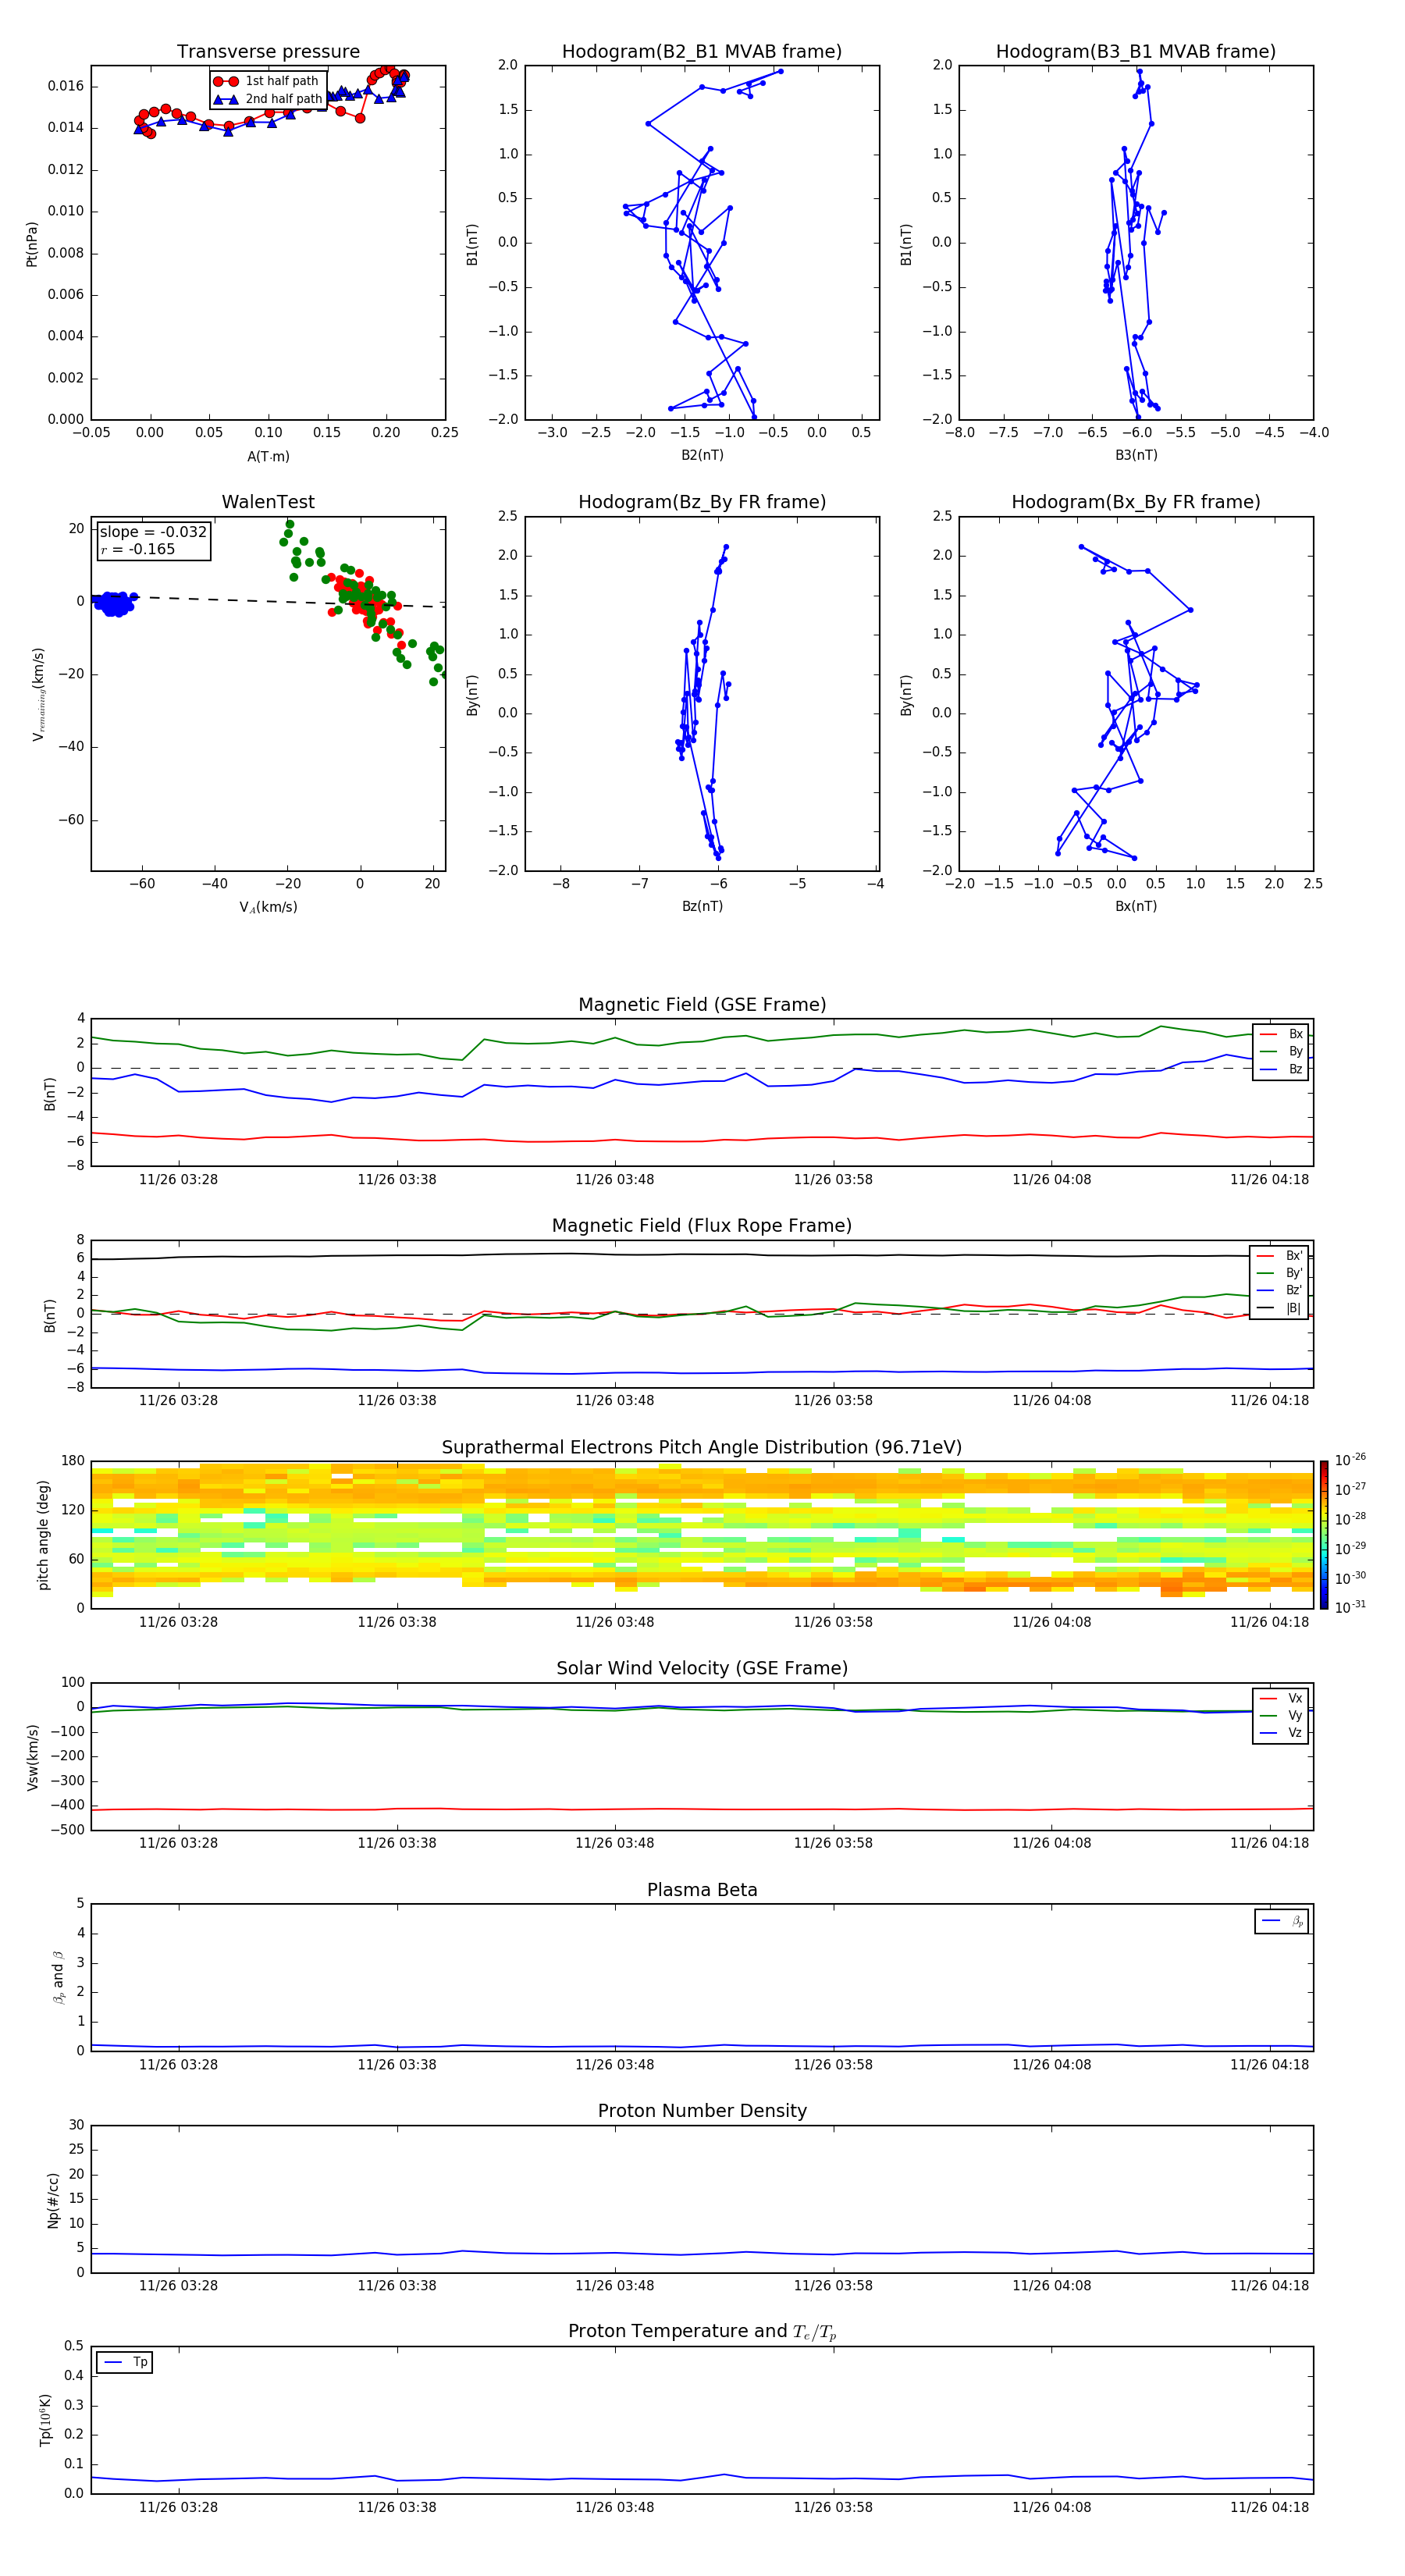The image size is (1405, 2576).
Task: Click the 'Bx(nT)' x-axis label
Action: pos(1136,906)
